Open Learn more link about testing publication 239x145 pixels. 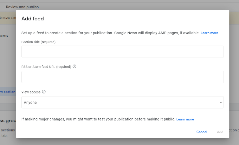click(x=185, y=119)
